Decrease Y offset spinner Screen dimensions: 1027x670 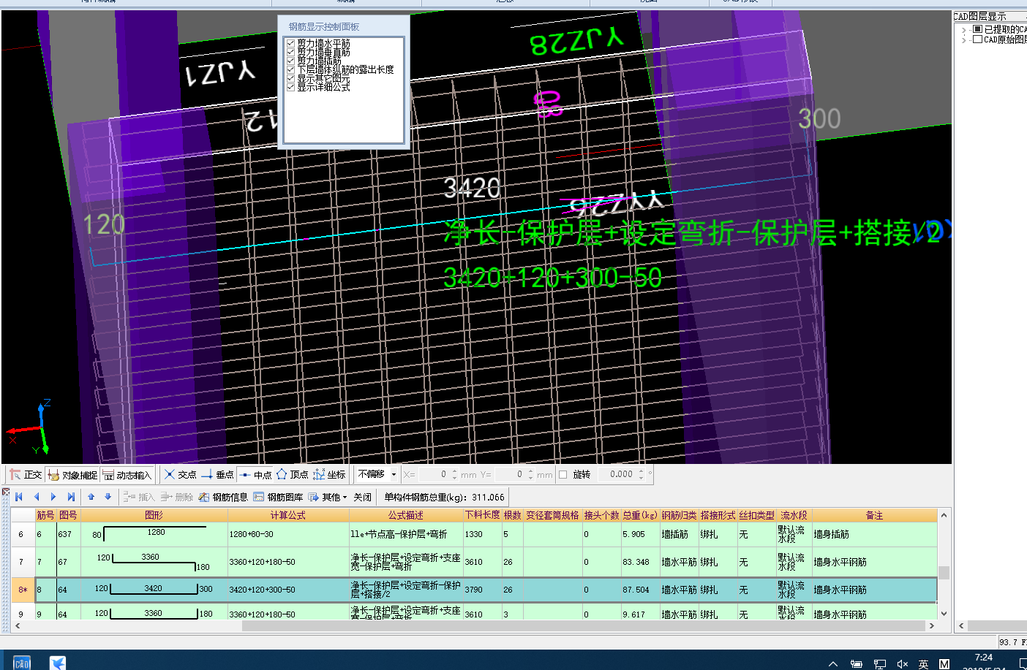[530, 478]
